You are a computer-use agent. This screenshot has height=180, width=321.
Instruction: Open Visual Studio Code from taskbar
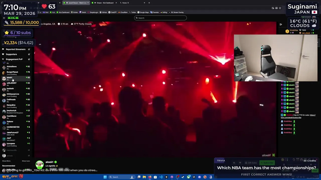(x=161, y=177)
